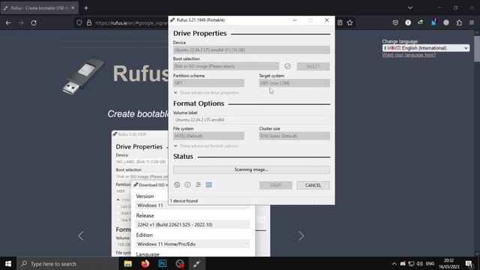480x270 pixels.
Task: Click the Scanning image status progress bar
Action: (x=251, y=169)
